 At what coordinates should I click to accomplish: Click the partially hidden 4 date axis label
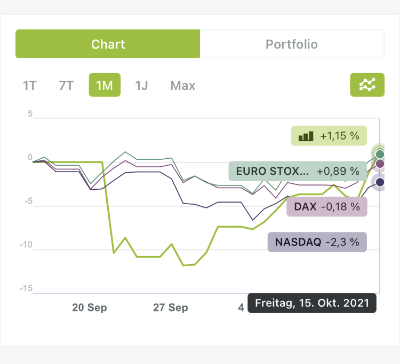pyautogui.click(x=241, y=308)
